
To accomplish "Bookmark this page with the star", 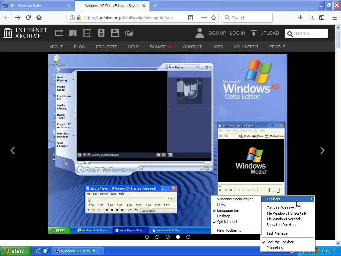I will [x=213, y=18].
